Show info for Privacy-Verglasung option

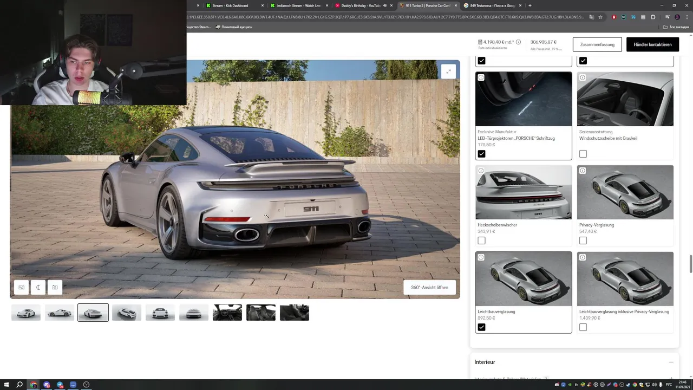coord(583,171)
